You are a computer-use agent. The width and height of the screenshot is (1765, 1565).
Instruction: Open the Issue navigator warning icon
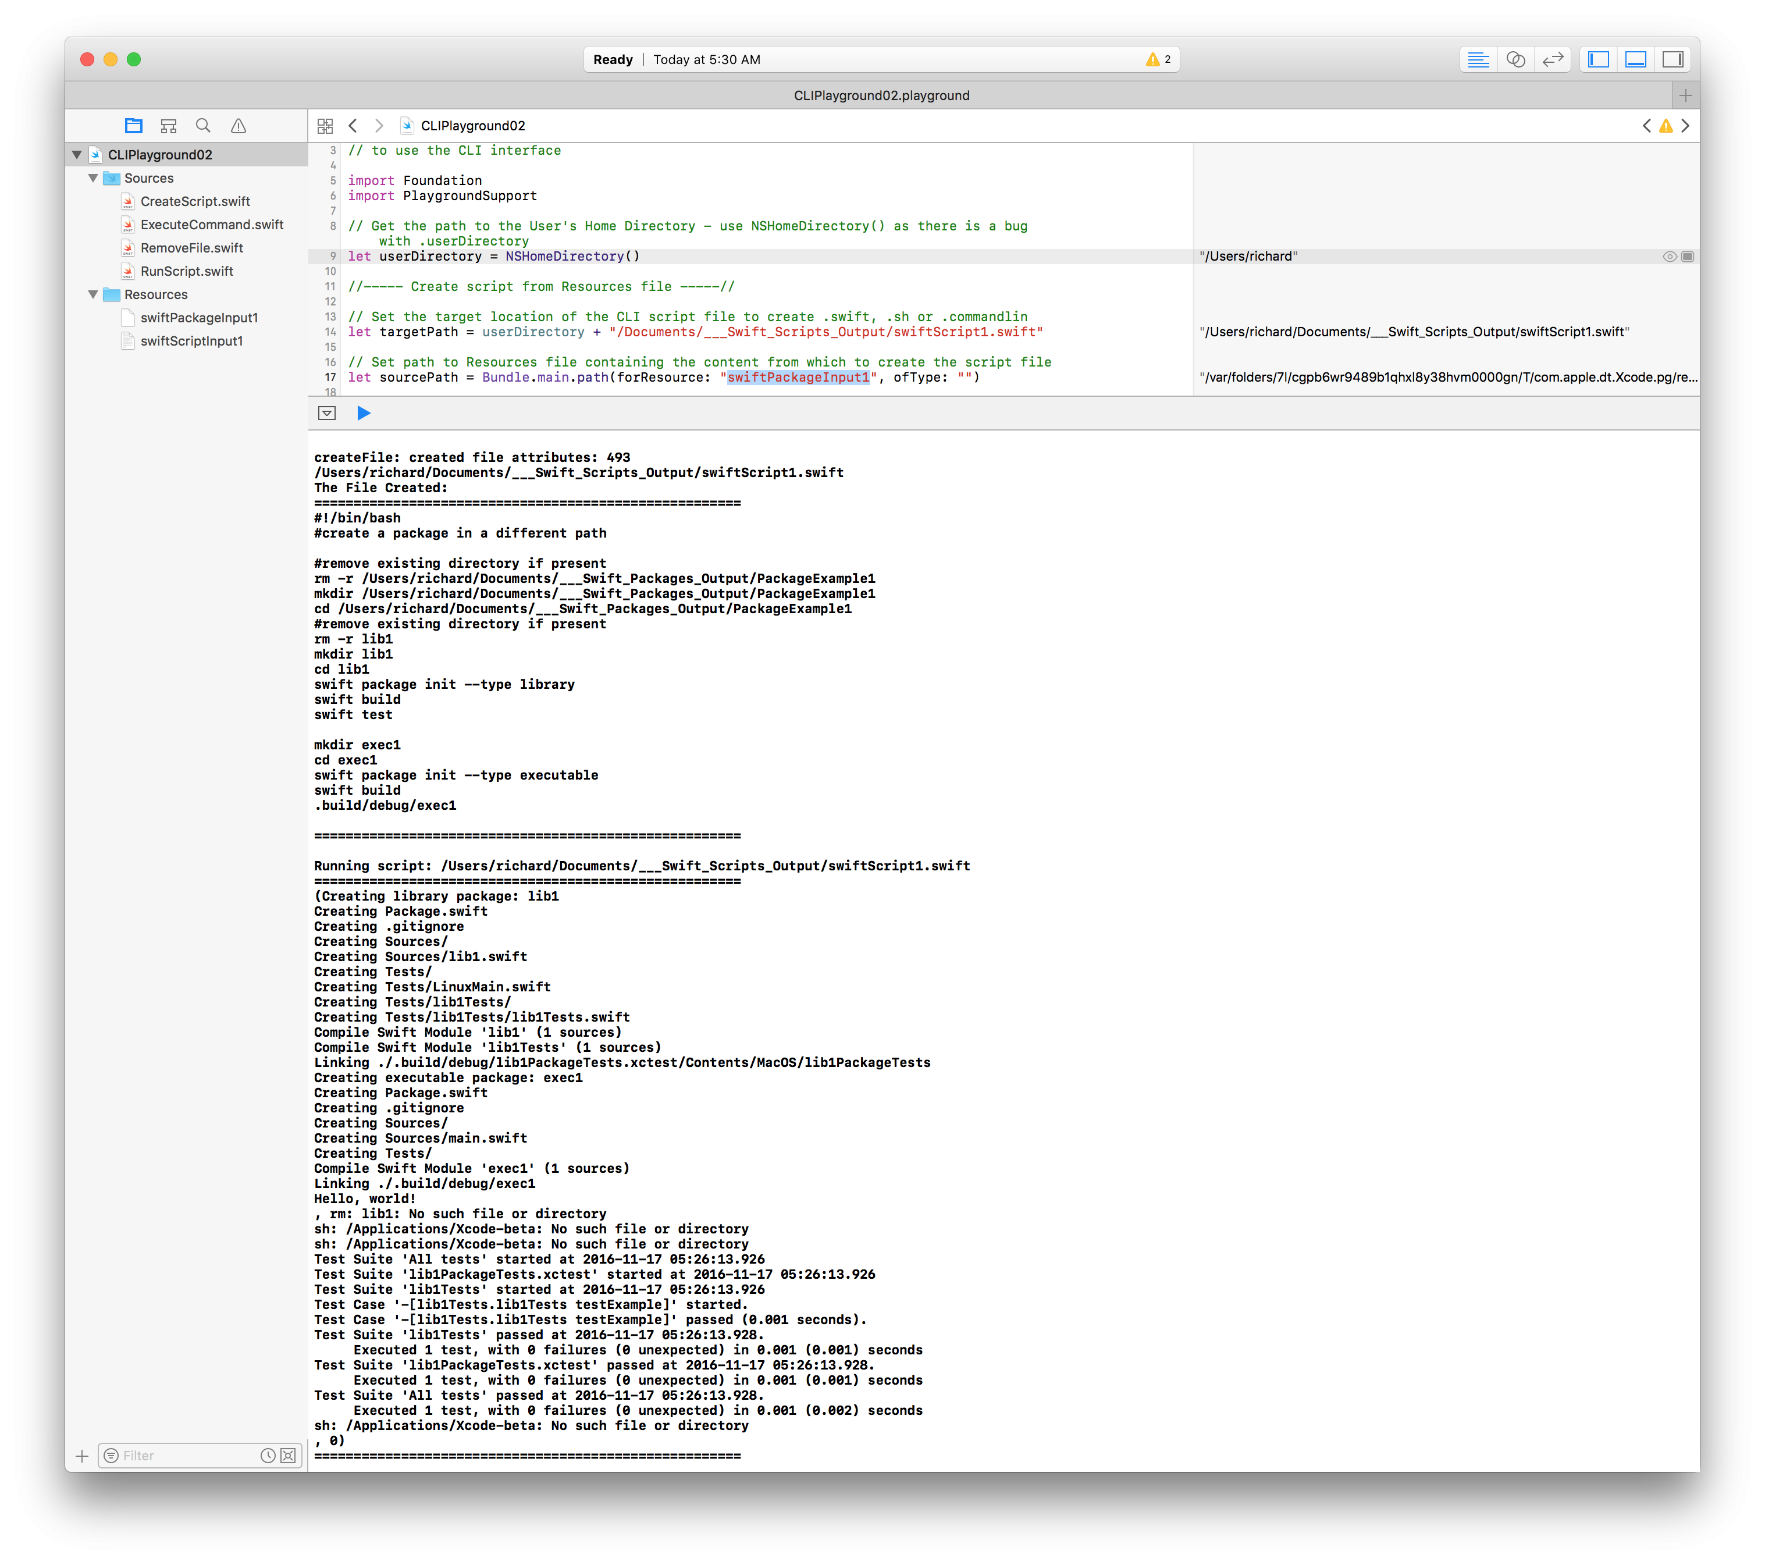tap(239, 126)
